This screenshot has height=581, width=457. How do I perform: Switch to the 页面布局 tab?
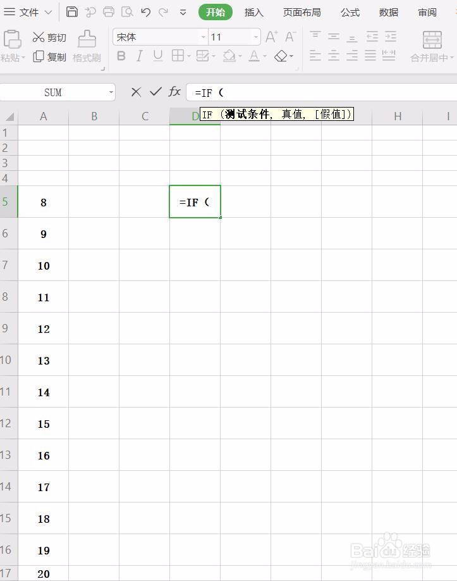(x=302, y=13)
